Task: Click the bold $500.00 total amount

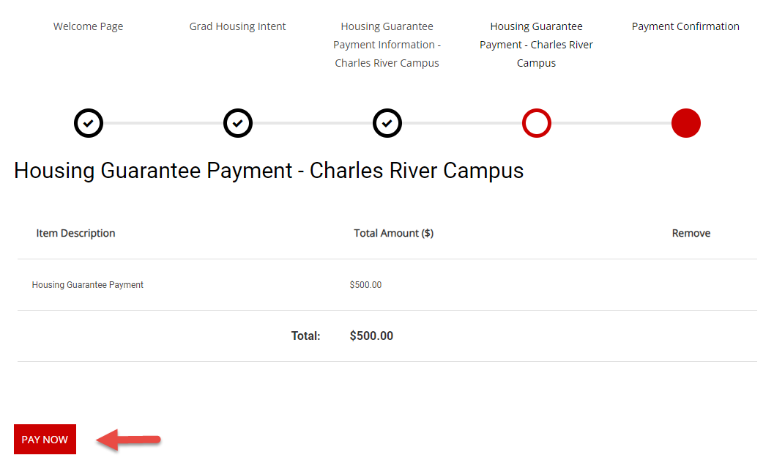Action: tap(371, 336)
